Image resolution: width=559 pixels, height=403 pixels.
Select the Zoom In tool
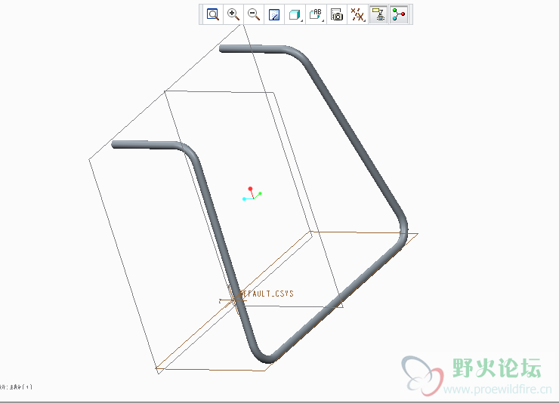233,14
